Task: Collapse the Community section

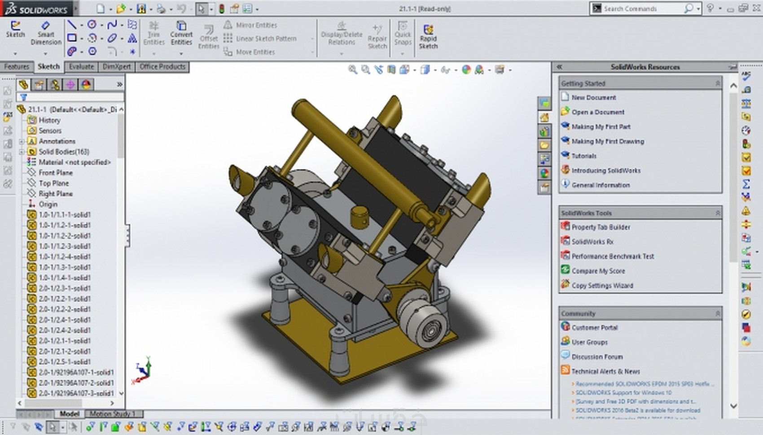Action: [x=717, y=313]
